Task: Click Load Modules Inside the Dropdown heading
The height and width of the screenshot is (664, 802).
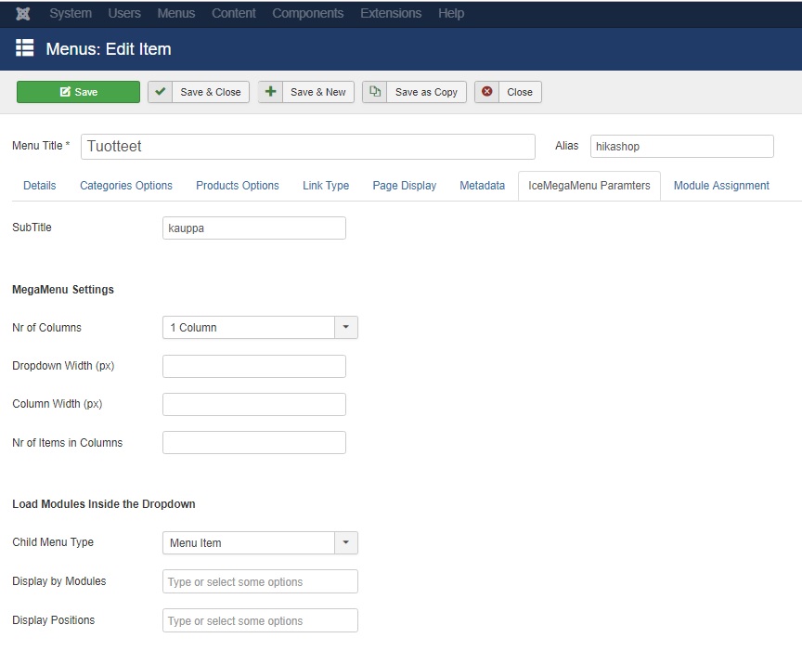Action: coord(104,504)
